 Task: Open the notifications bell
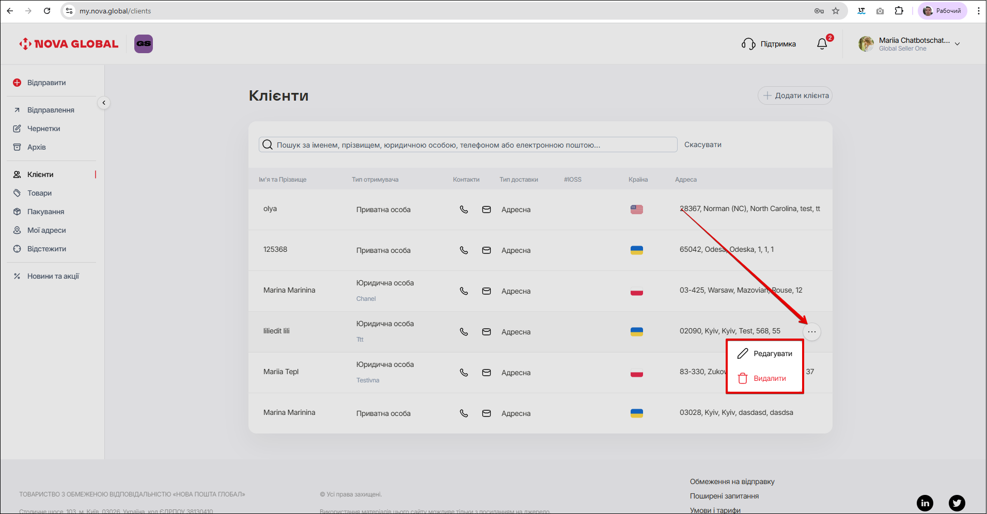click(x=822, y=44)
